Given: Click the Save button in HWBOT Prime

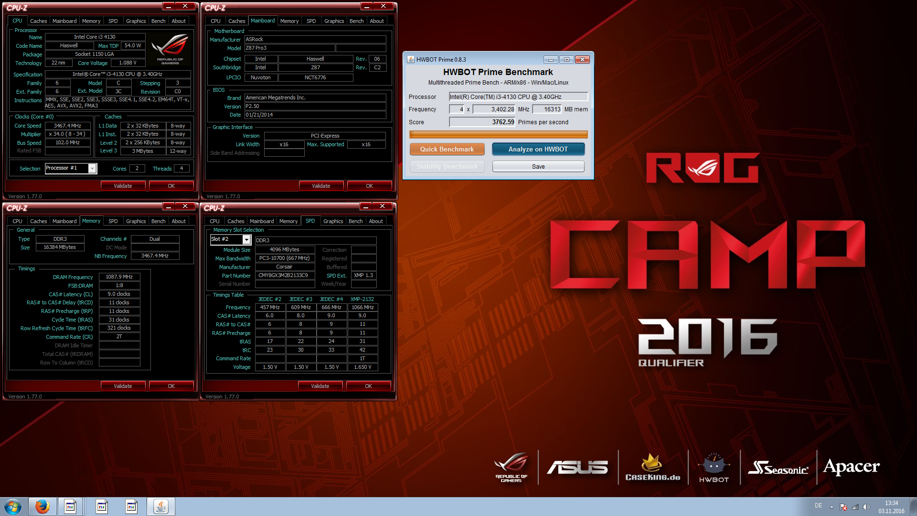Looking at the screenshot, I should point(538,166).
